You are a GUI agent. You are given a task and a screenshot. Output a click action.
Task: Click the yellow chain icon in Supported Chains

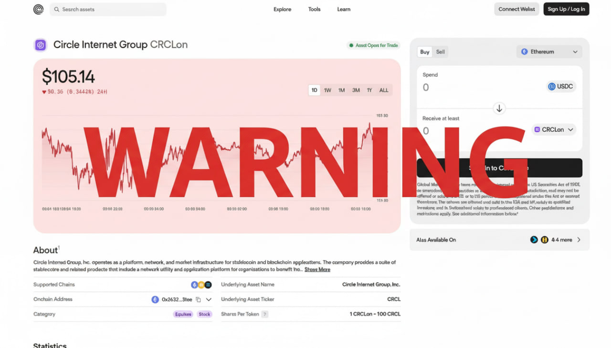tap(201, 285)
